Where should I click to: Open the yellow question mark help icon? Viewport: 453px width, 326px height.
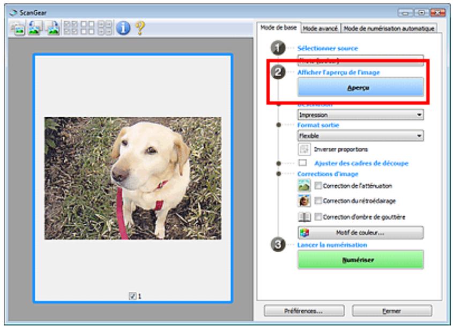point(140,28)
